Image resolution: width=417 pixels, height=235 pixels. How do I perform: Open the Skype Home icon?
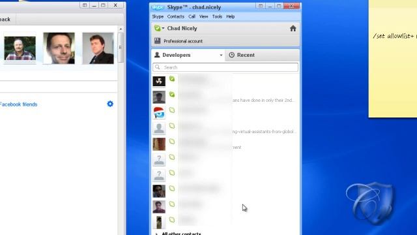tap(293, 29)
